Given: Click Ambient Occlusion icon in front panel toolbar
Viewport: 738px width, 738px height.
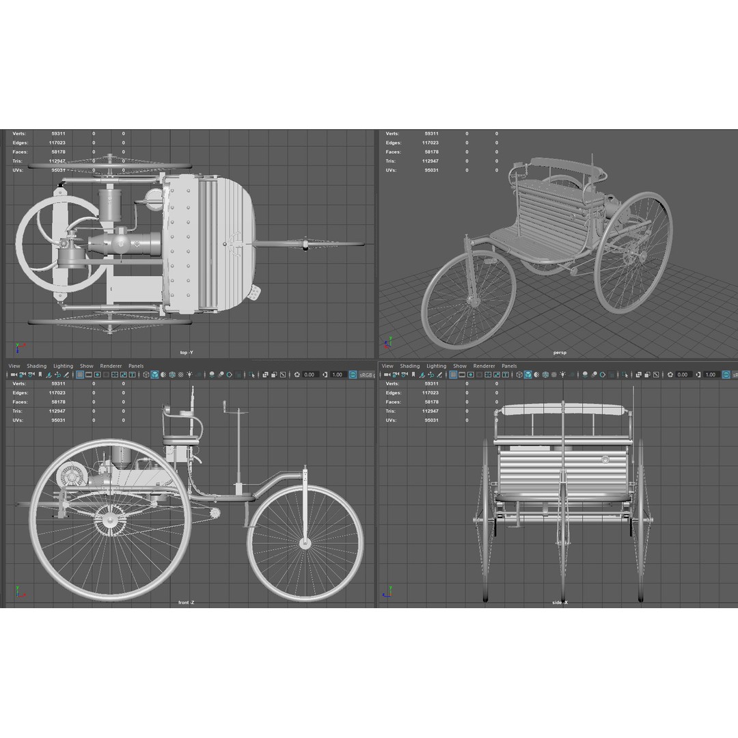Looking at the screenshot, I should point(212,374).
